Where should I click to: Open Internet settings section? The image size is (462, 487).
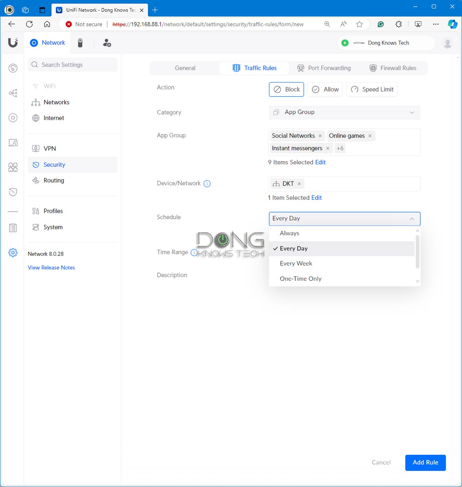coord(72,118)
